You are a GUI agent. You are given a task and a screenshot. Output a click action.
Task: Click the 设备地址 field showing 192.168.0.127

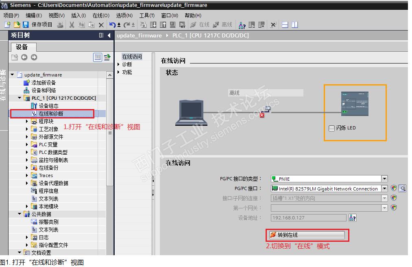click(308, 218)
